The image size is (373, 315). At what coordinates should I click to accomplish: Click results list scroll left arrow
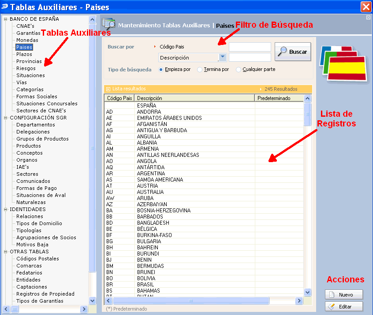pyautogui.click(x=108, y=301)
